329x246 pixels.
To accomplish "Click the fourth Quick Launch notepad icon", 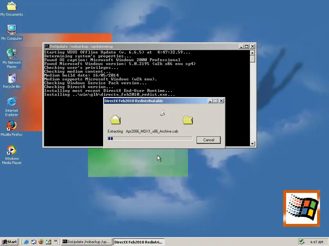I will (49, 242).
